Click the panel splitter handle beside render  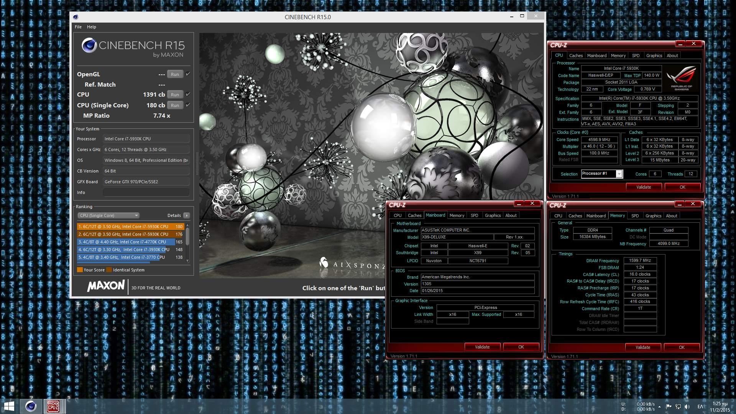(197, 163)
